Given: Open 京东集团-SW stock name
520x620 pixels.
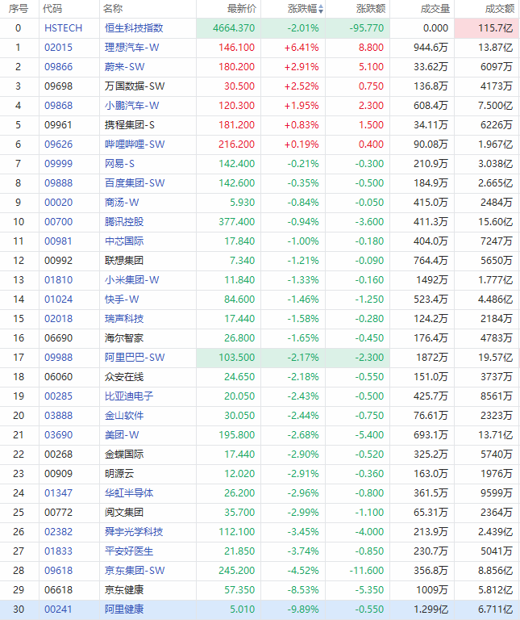Looking at the screenshot, I should pos(135,571).
